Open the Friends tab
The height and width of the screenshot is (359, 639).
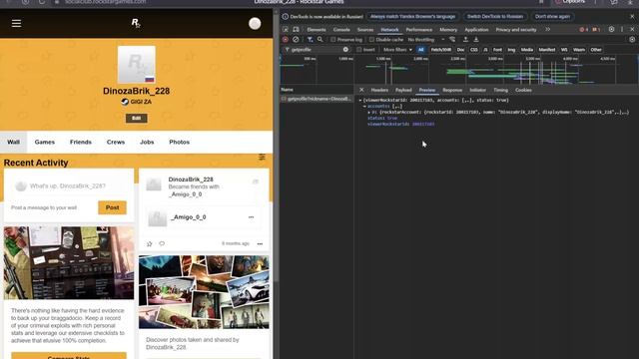81,142
